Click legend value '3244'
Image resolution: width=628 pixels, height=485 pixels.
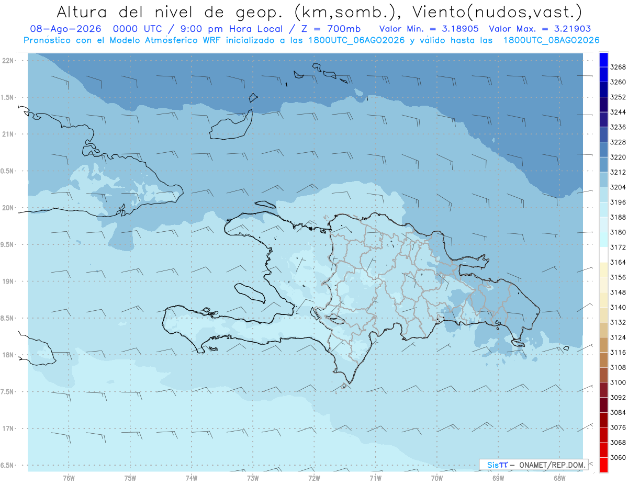(x=618, y=112)
